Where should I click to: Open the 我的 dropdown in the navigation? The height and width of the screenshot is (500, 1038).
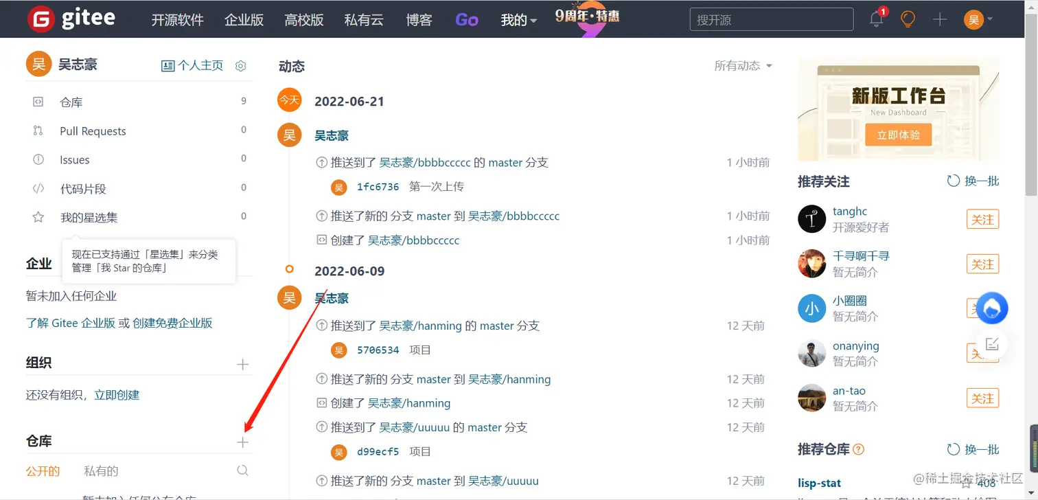pos(518,20)
